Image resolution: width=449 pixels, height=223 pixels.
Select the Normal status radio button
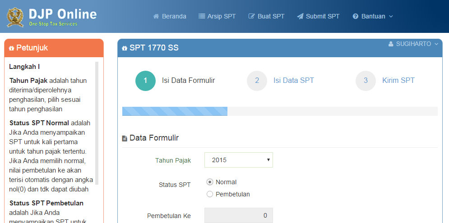click(x=210, y=182)
